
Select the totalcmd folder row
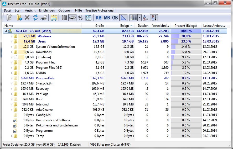pyautogui.click(x=115, y=104)
